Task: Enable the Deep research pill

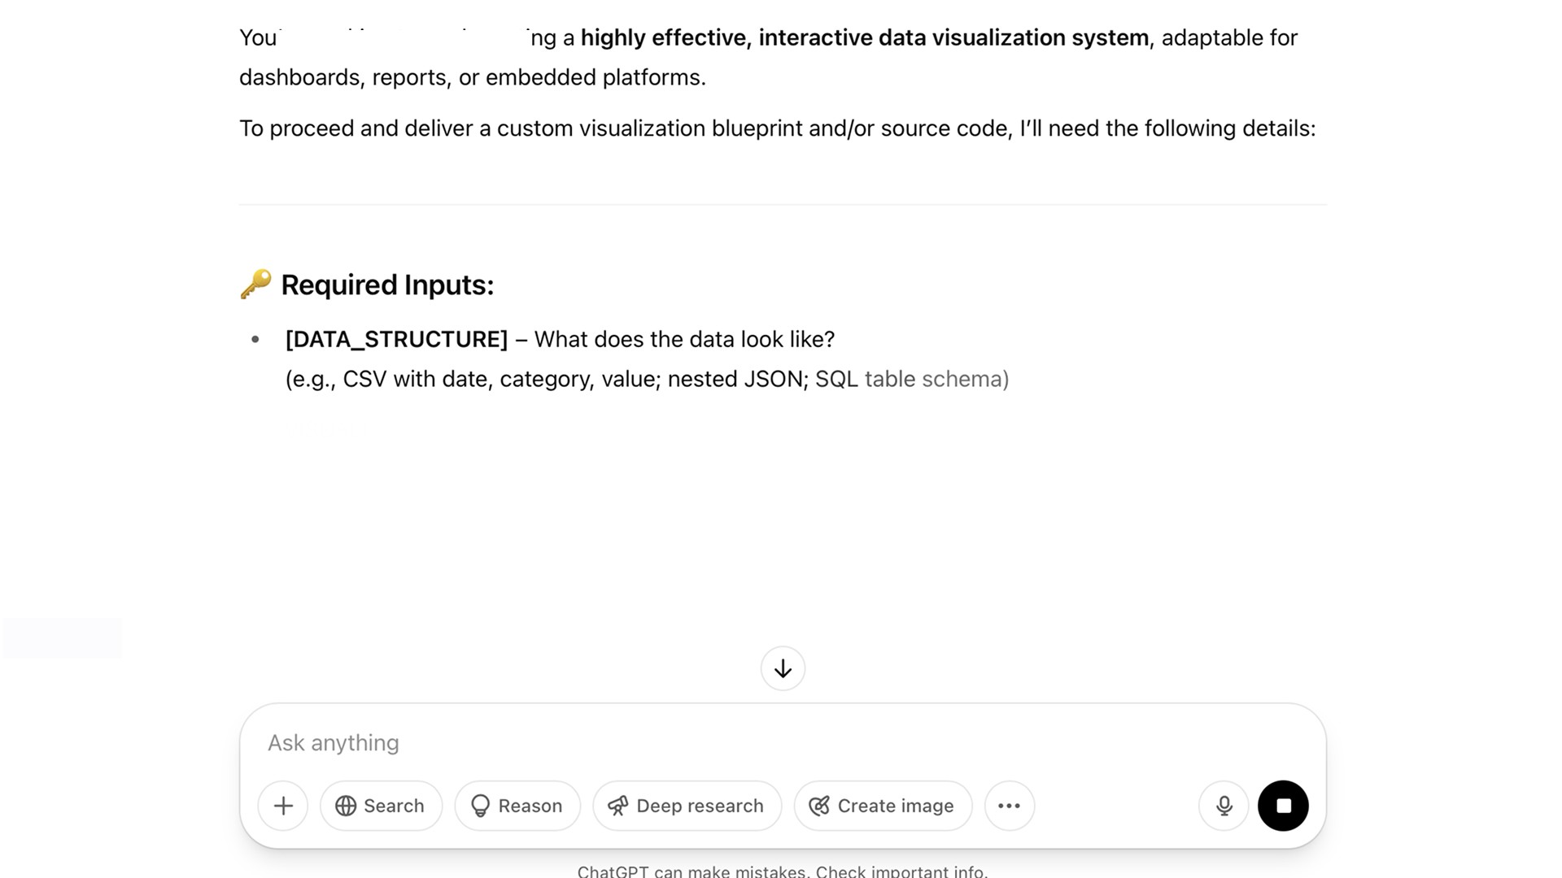Action: (x=687, y=806)
